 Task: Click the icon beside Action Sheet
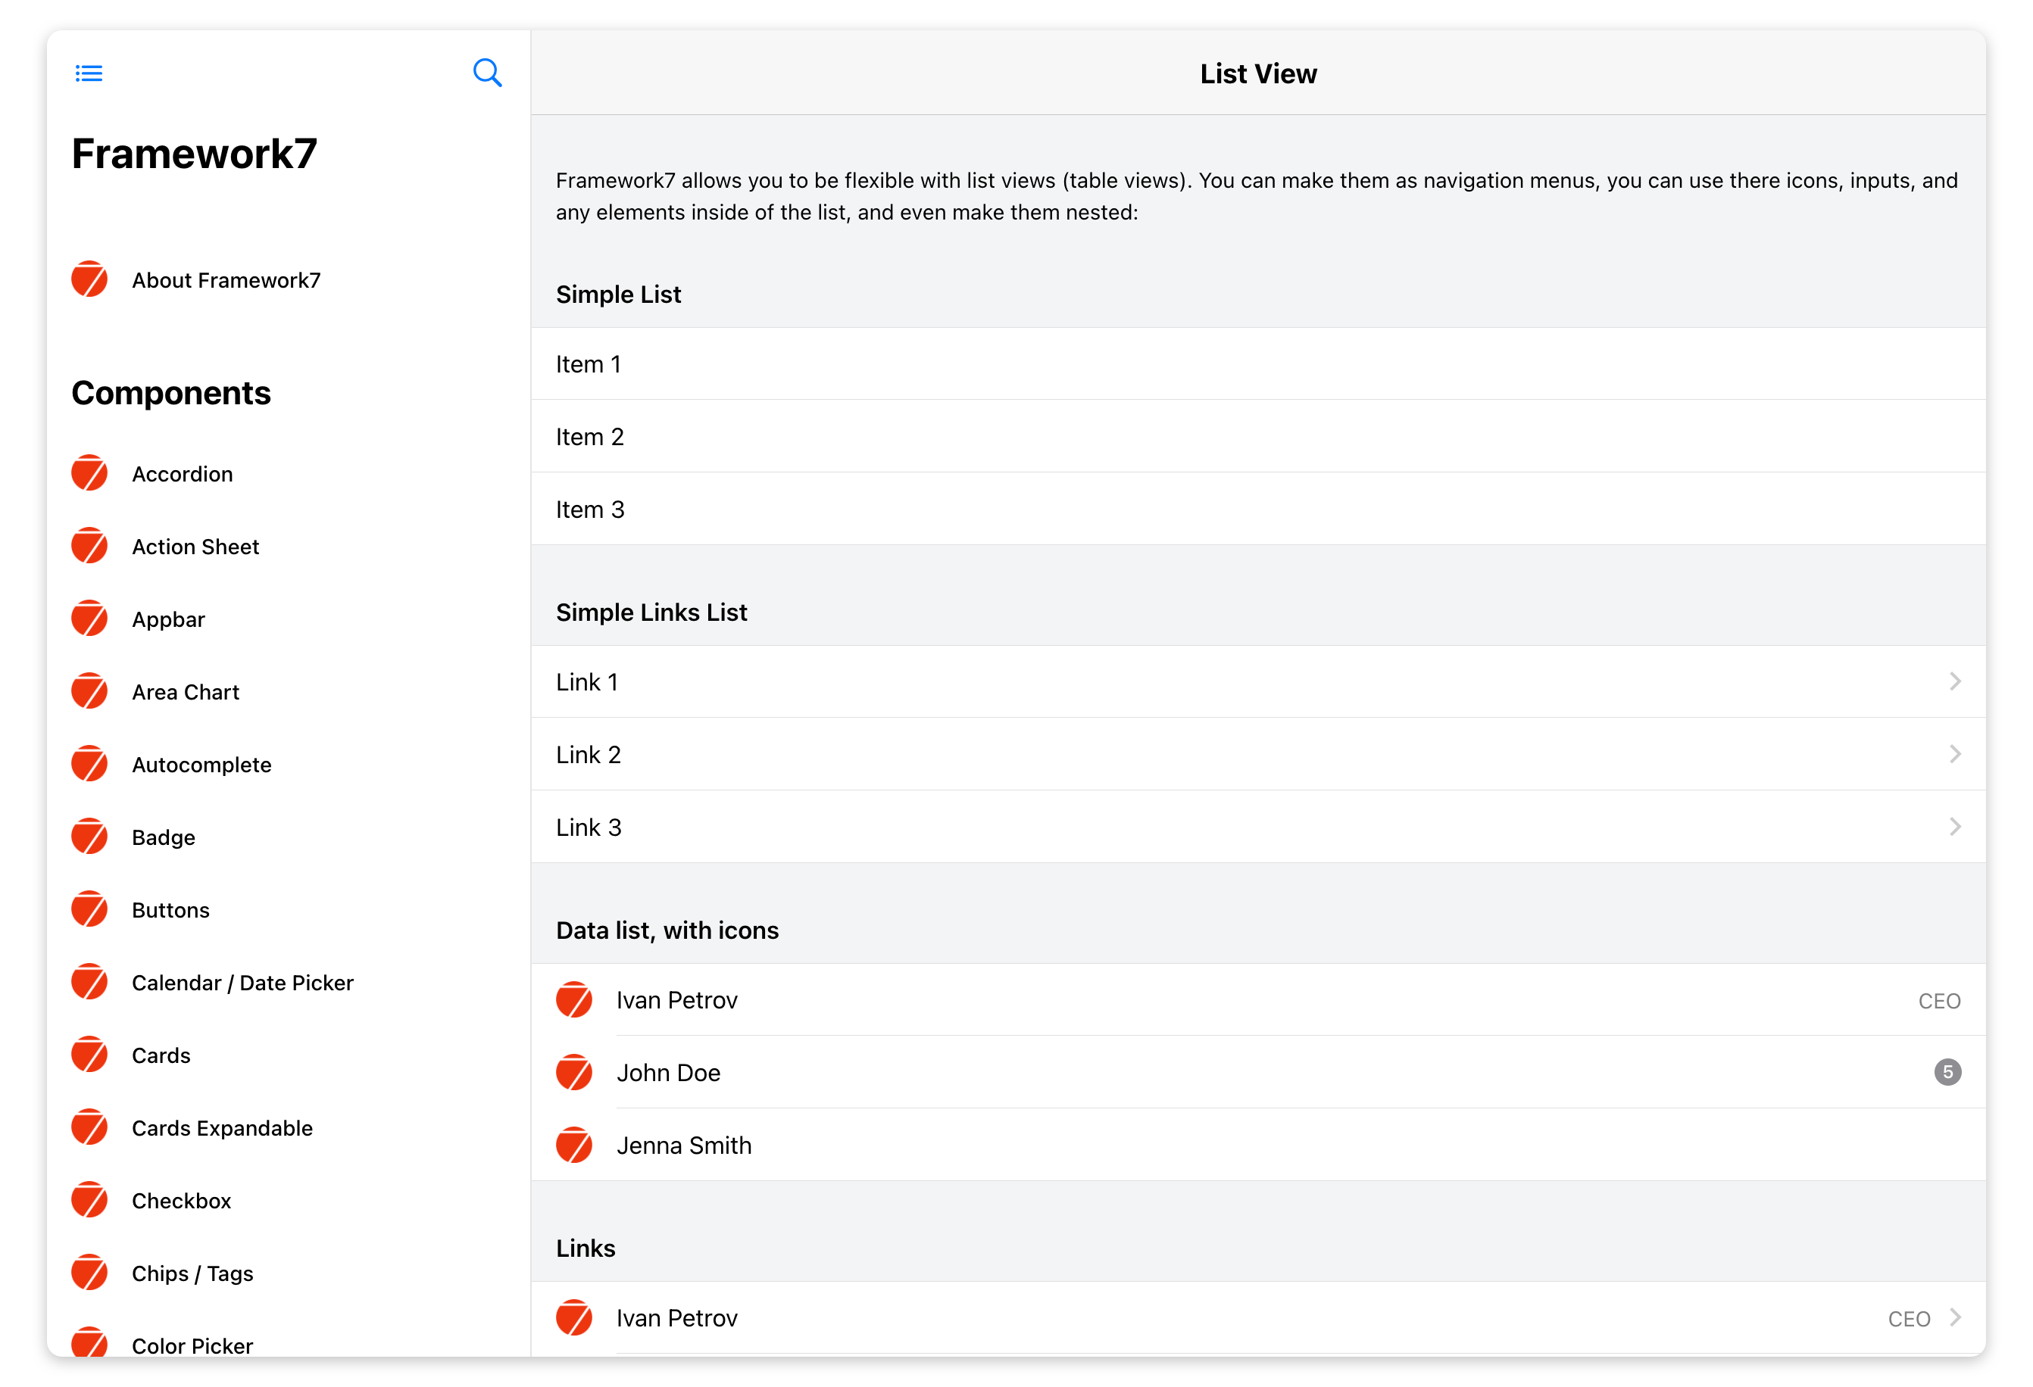click(x=89, y=546)
